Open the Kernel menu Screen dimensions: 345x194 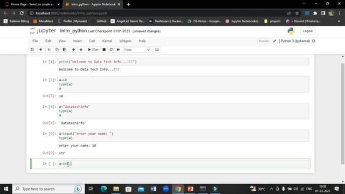pos(107,41)
